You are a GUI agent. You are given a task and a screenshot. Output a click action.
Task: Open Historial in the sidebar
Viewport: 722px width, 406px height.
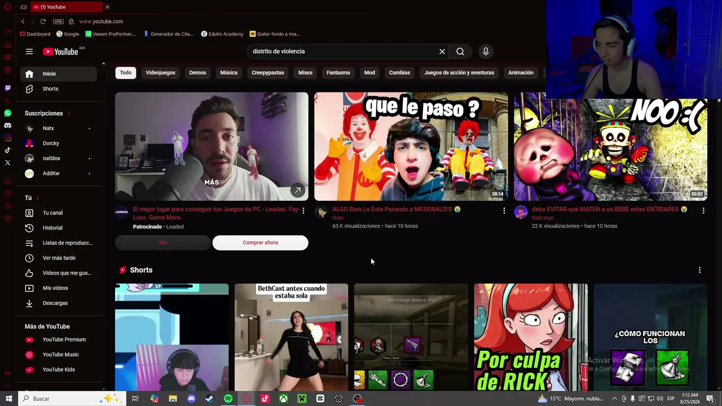pos(59,228)
